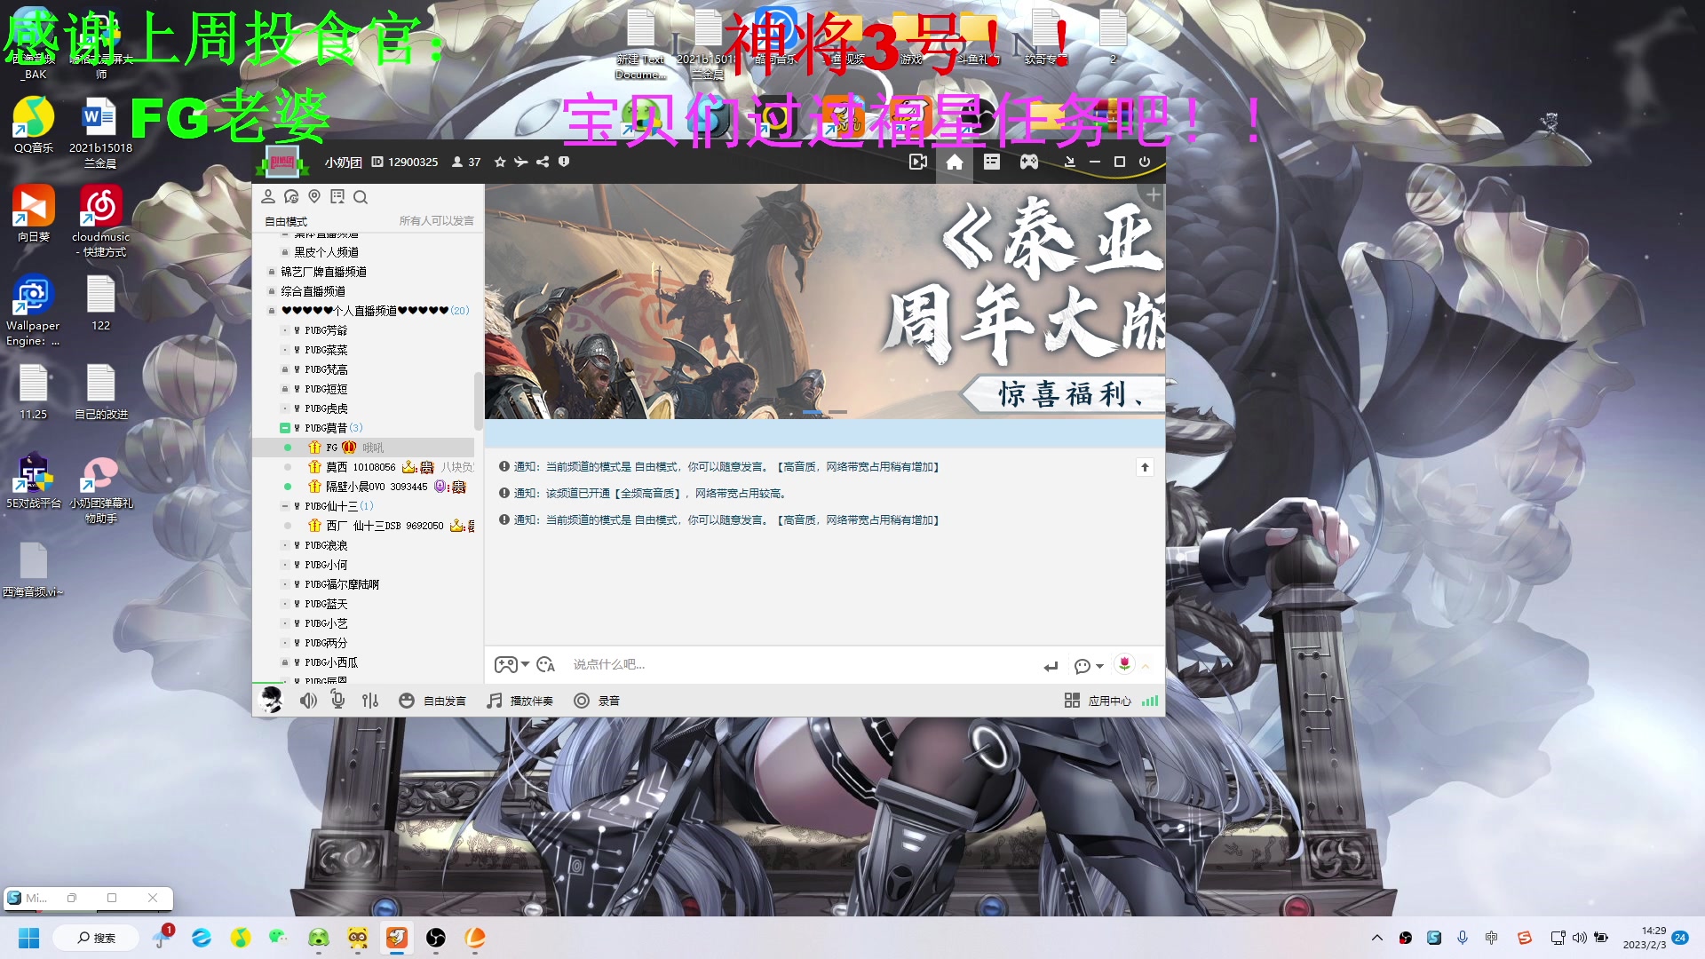1705x959 pixels.
Task: Open the game controller dropdown in chat toolbar
Action: tap(511, 664)
